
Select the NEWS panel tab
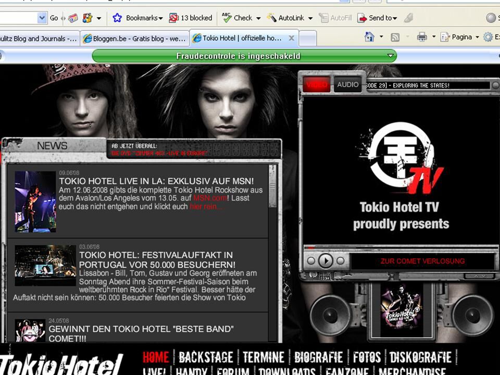click(53, 146)
